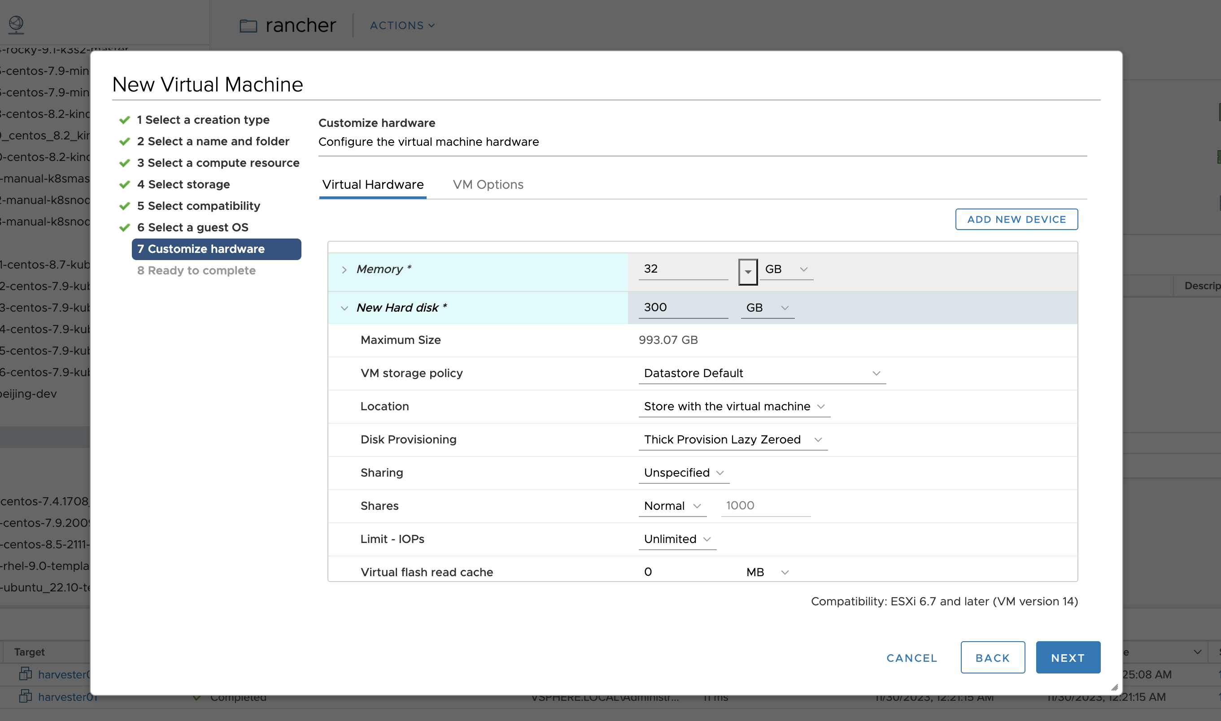Switch to the Virtual Hardware tab
Screen dimensions: 1221x721
click(373, 185)
